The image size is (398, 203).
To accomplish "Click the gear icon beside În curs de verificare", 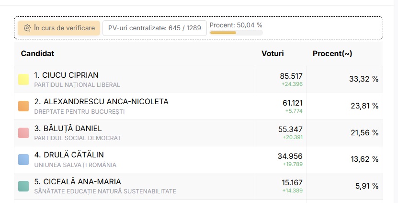I will click(27, 28).
